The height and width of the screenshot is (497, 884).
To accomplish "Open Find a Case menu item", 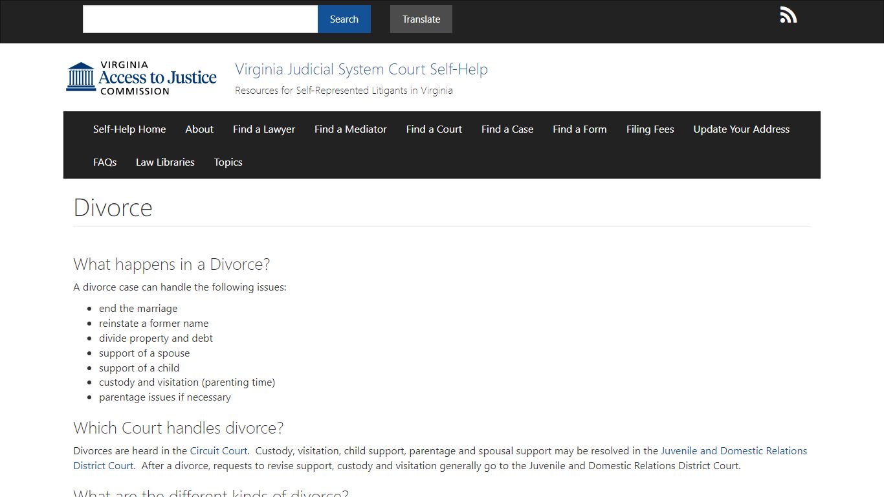I will click(507, 129).
